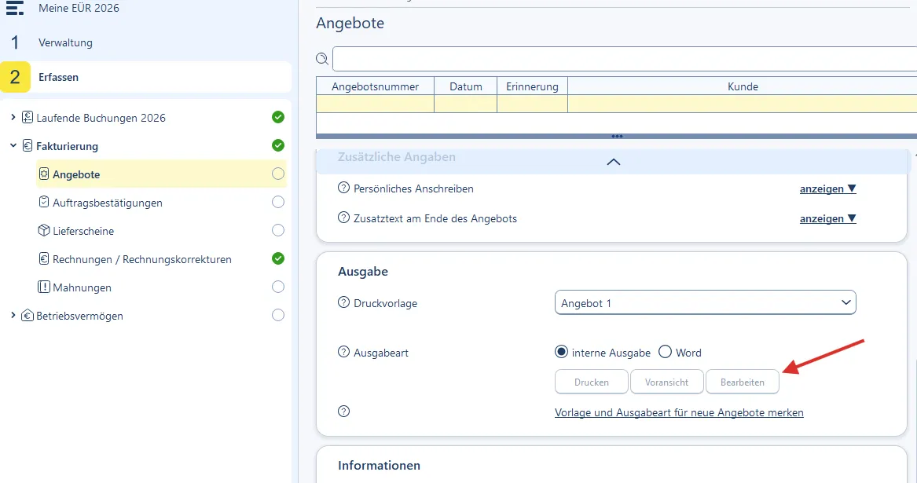This screenshot has width=917, height=483.
Task: Select the interne Ausgabe radio button
Action: pos(561,352)
